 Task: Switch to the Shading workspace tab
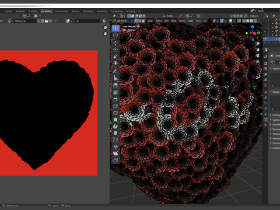(75, 11)
